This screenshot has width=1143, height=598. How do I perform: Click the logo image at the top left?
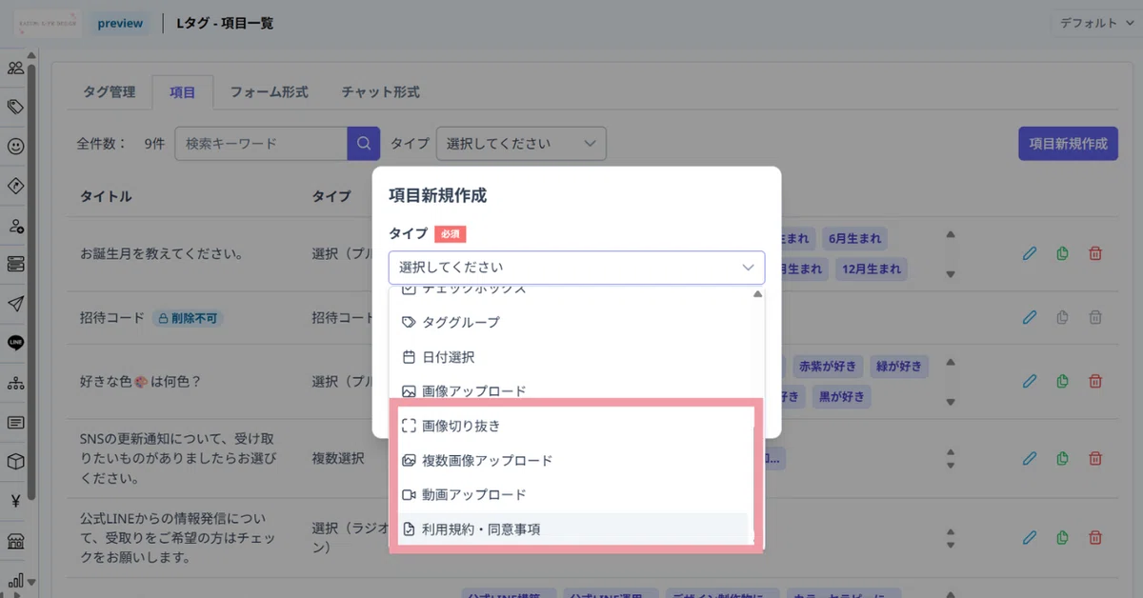(47, 23)
